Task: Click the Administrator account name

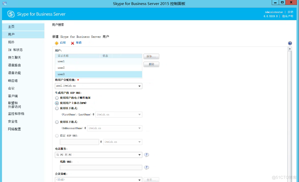Action: click(274, 12)
